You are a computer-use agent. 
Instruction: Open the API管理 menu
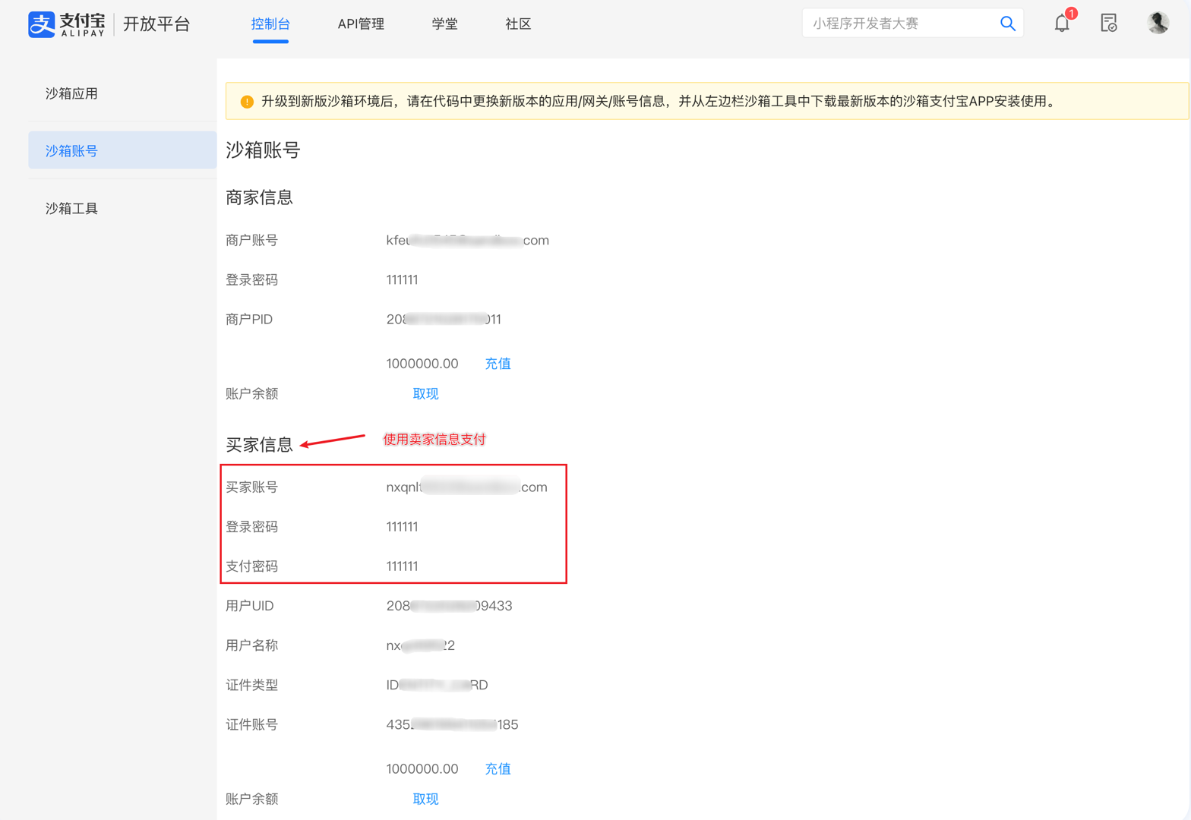point(361,24)
